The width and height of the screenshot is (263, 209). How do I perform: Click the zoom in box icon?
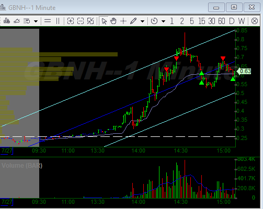click(x=71, y=21)
